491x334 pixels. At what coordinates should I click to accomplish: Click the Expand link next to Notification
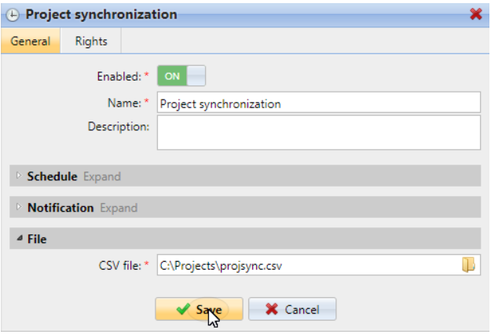coord(119,208)
